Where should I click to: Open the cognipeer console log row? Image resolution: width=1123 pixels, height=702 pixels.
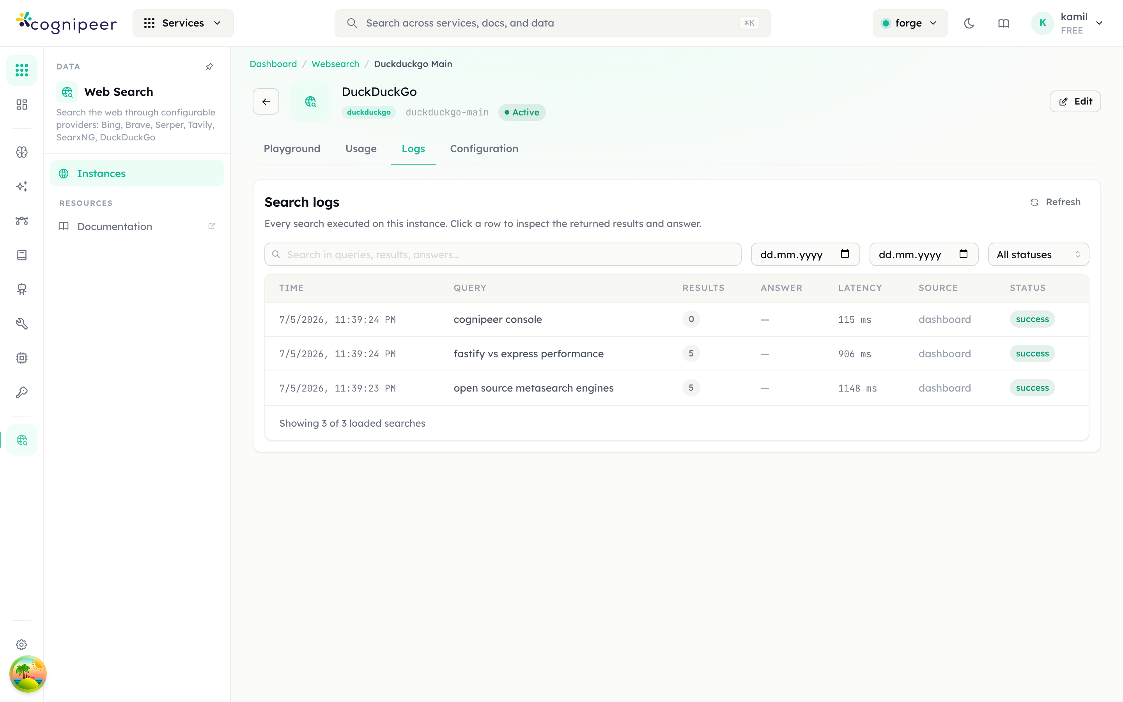click(677, 319)
